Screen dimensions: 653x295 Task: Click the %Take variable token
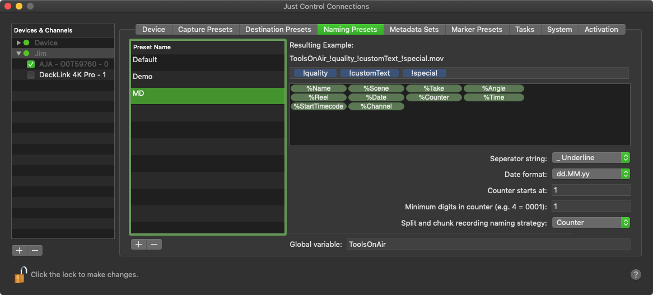[x=434, y=88]
